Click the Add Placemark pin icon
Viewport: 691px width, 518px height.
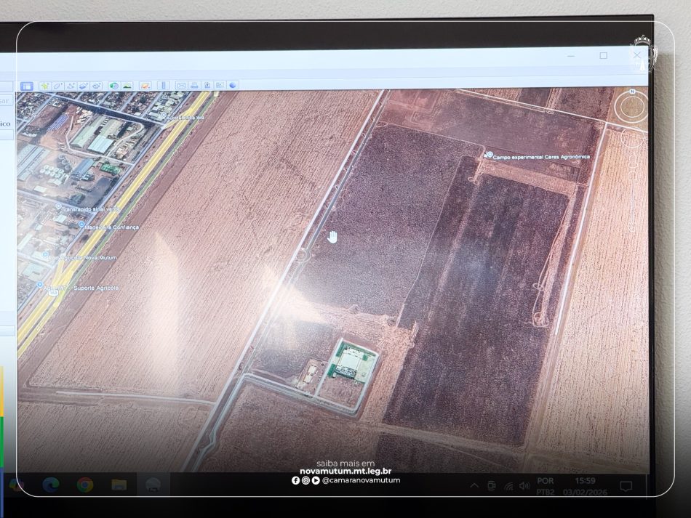click(45, 86)
